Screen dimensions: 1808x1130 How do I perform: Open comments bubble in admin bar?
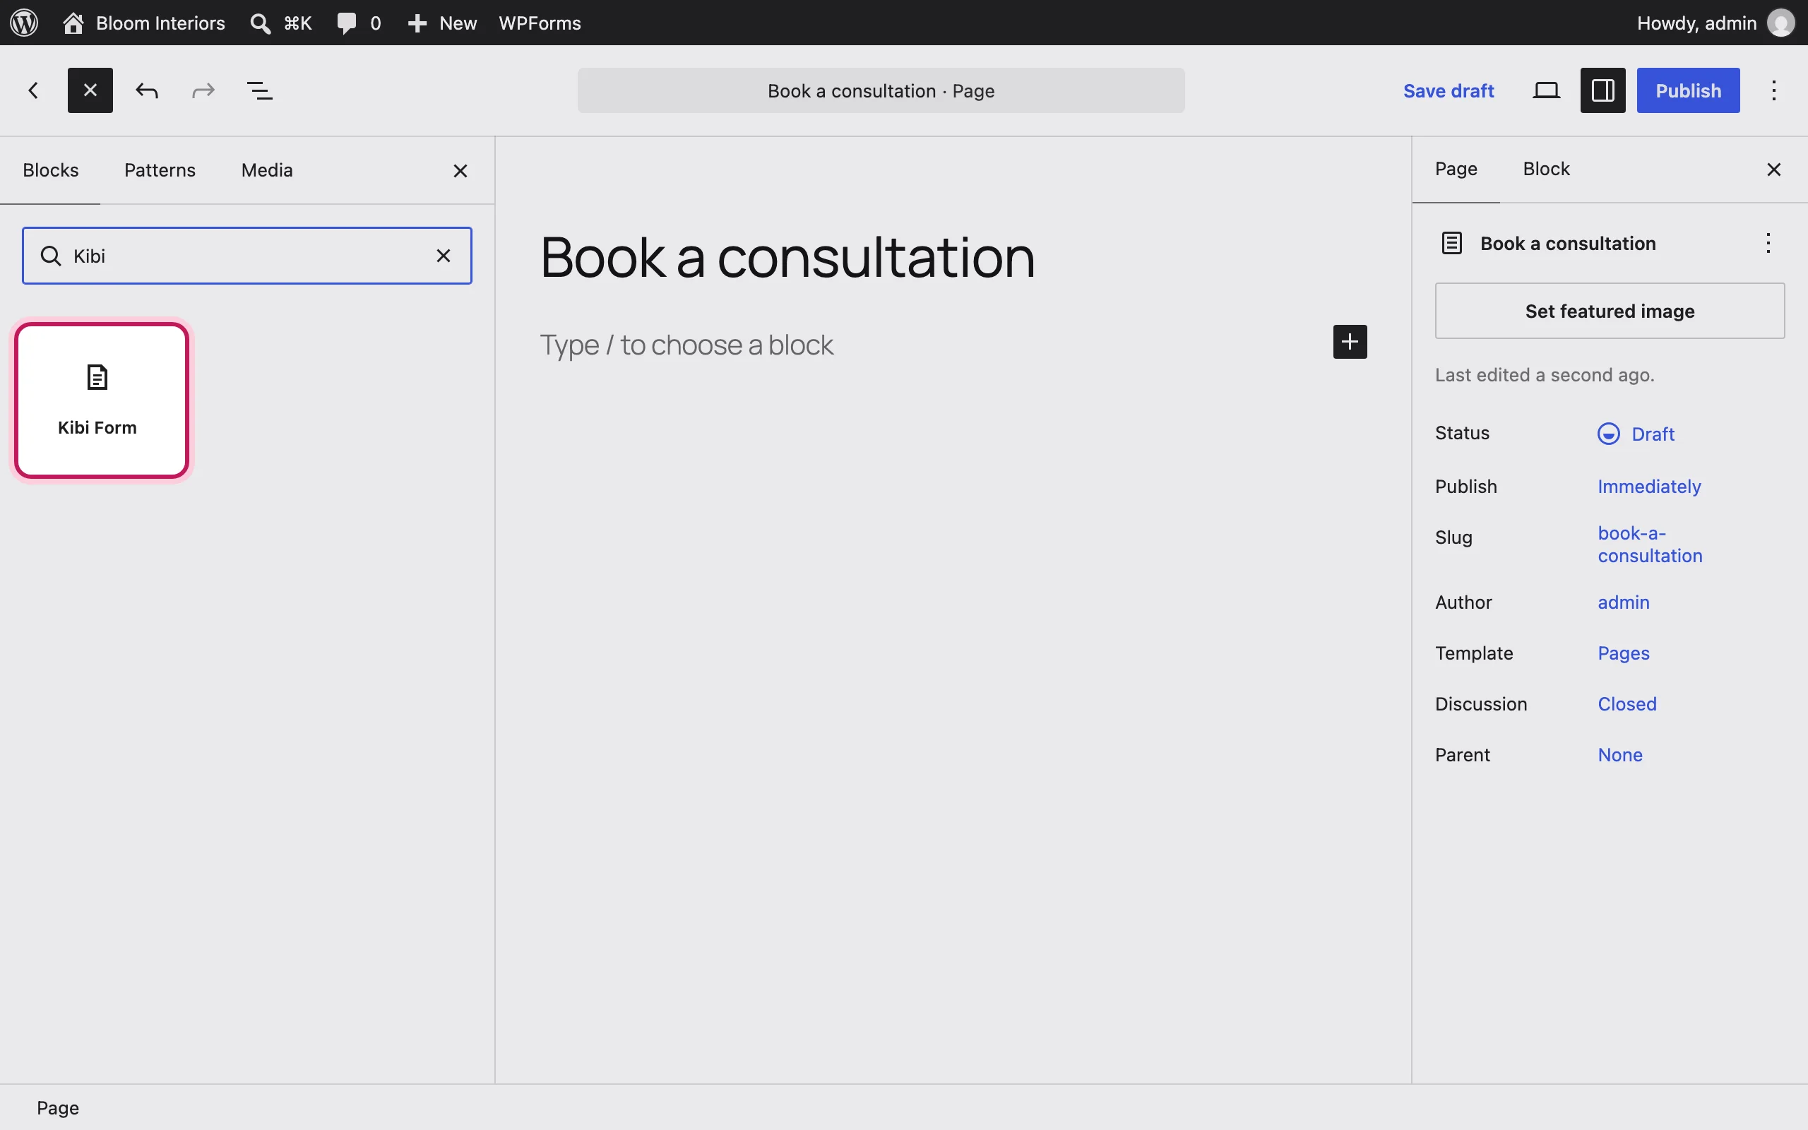[x=359, y=23]
